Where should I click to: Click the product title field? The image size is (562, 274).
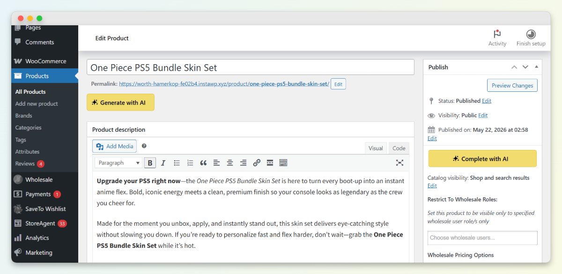251,67
